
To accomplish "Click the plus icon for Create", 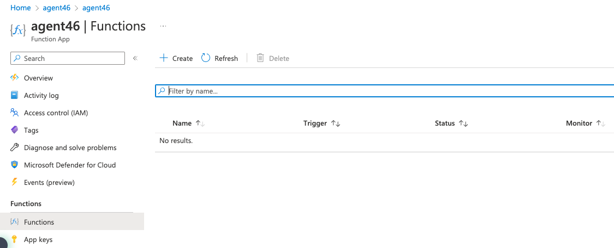I will (x=163, y=58).
